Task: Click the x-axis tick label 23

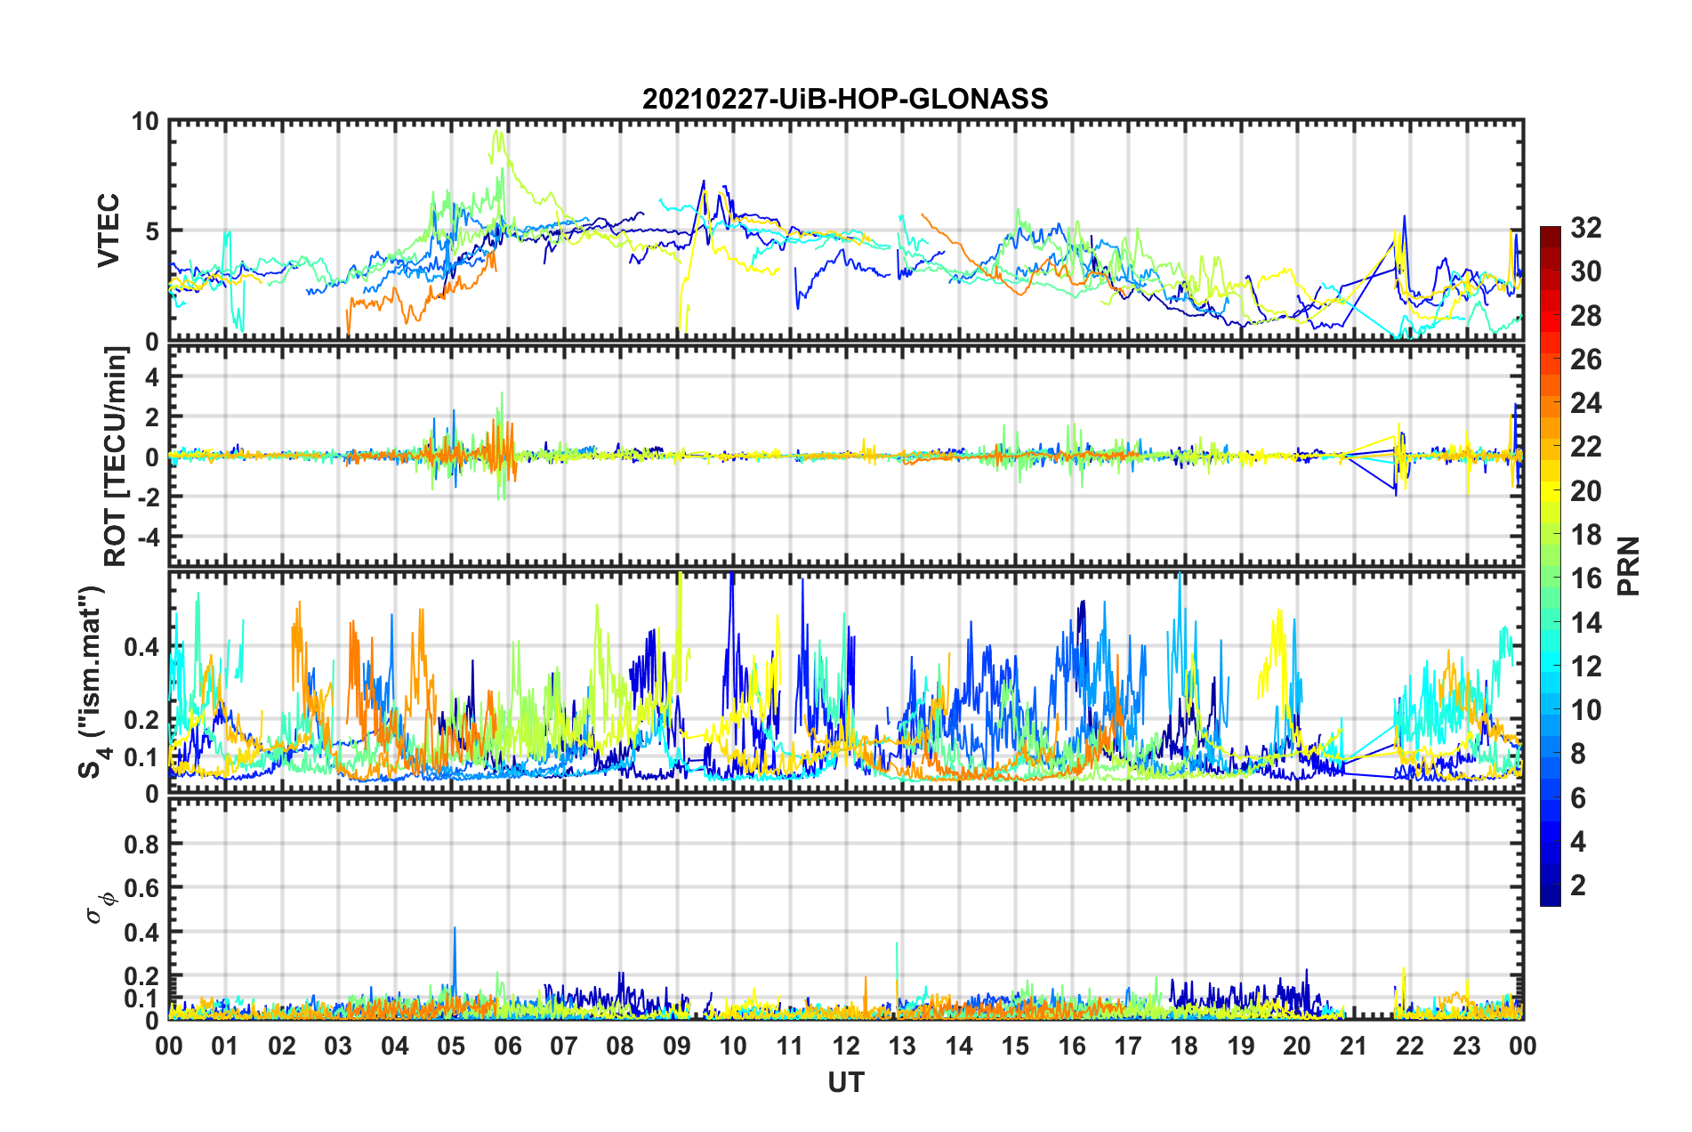Action: pyautogui.click(x=1466, y=1046)
